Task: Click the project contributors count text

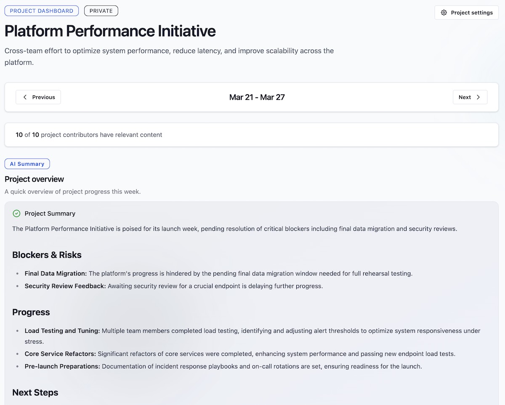Action: (x=89, y=135)
